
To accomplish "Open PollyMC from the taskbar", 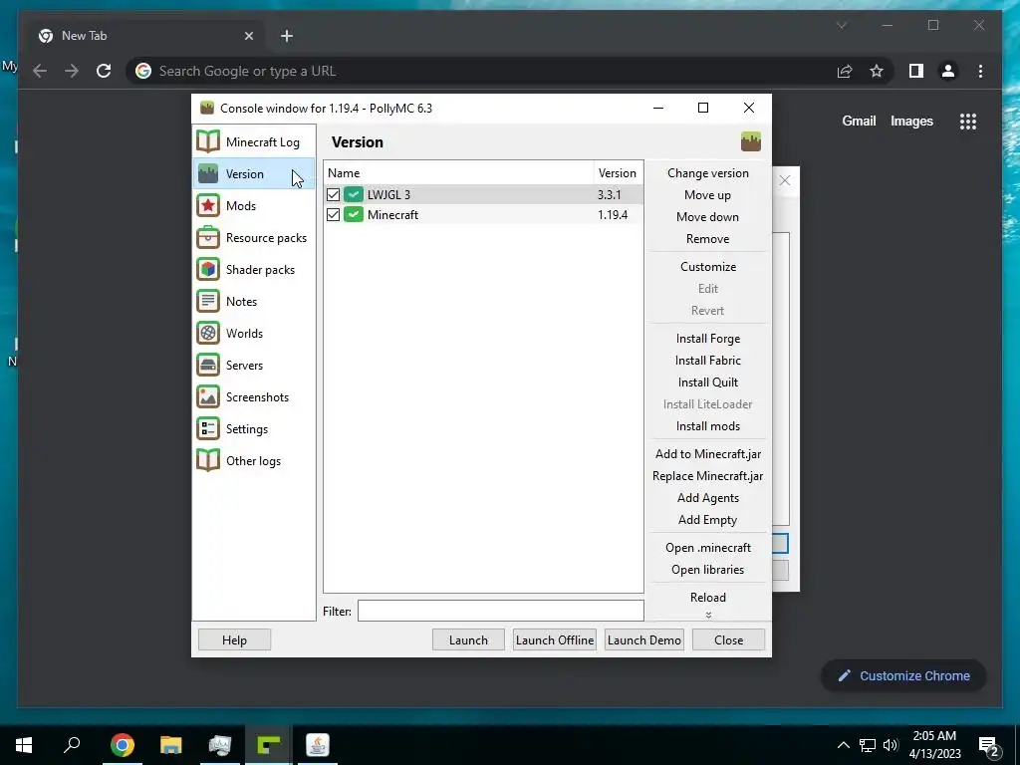I will point(269,745).
